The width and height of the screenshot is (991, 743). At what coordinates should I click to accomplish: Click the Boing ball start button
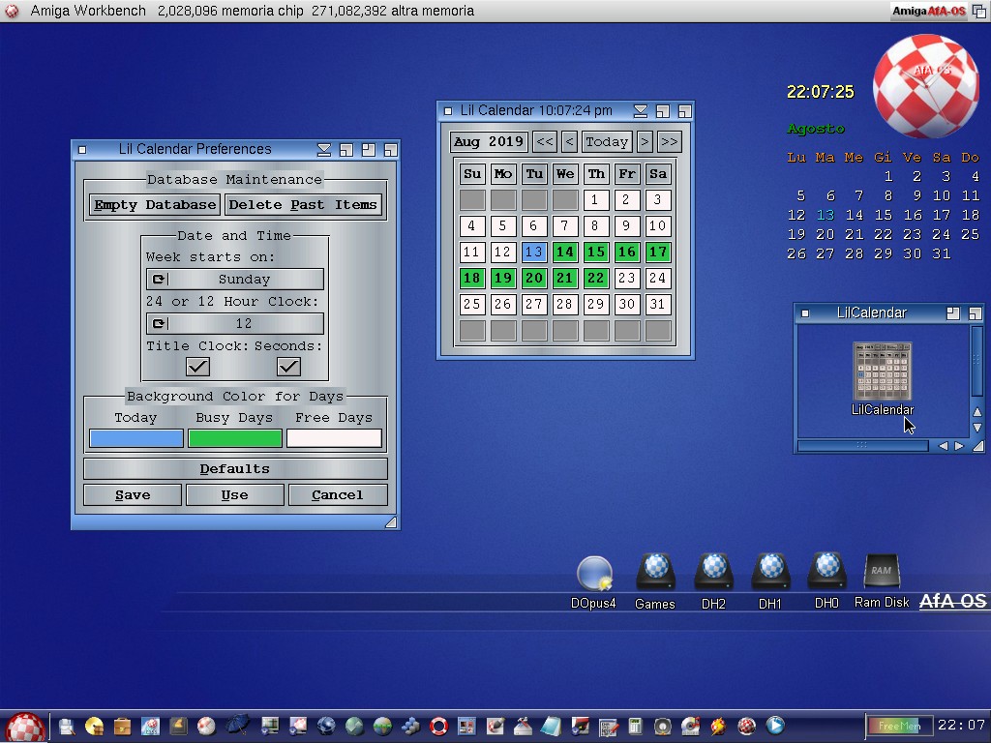point(25,727)
